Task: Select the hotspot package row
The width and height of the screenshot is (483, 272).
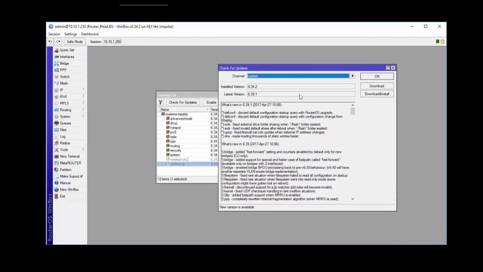Action: click(x=187, y=128)
